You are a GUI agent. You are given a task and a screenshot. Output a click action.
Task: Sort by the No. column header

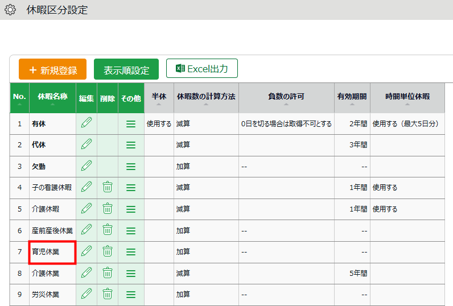pyautogui.click(x=19, y=98)
